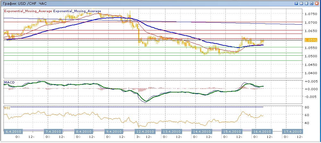Click the MACD indicator panel label
321x143 pixels.
[x=9, y=82]
